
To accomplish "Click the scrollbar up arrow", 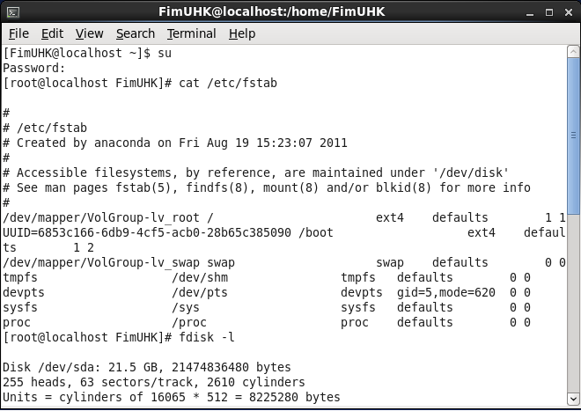I will (573, 52).
